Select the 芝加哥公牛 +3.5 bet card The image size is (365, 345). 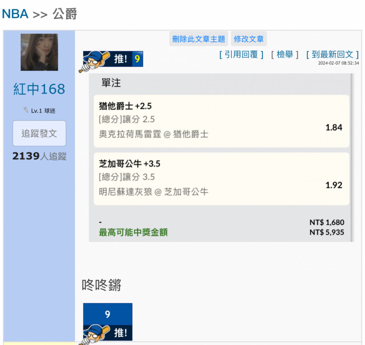tap(221, 179)
